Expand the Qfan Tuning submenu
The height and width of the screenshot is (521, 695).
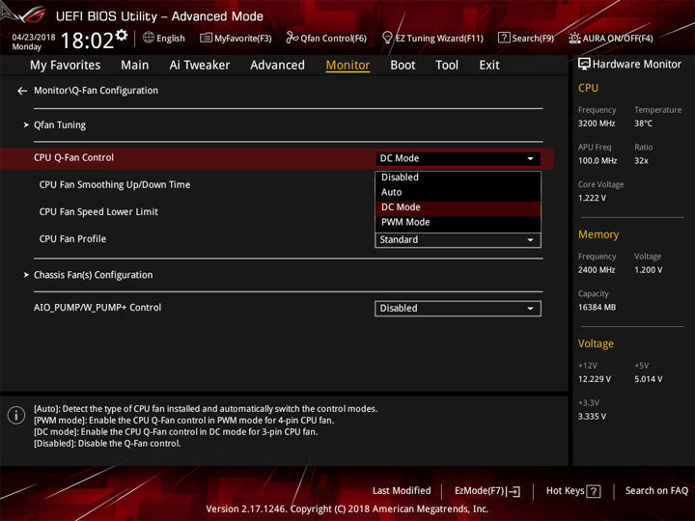60,124
